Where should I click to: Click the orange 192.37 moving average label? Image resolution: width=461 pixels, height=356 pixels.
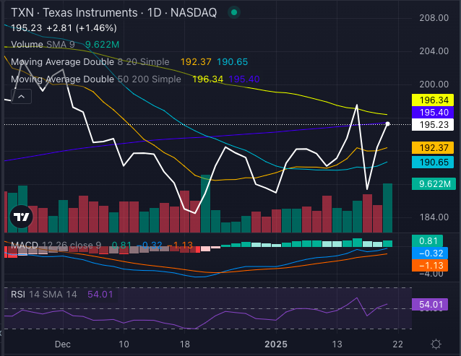430,147
